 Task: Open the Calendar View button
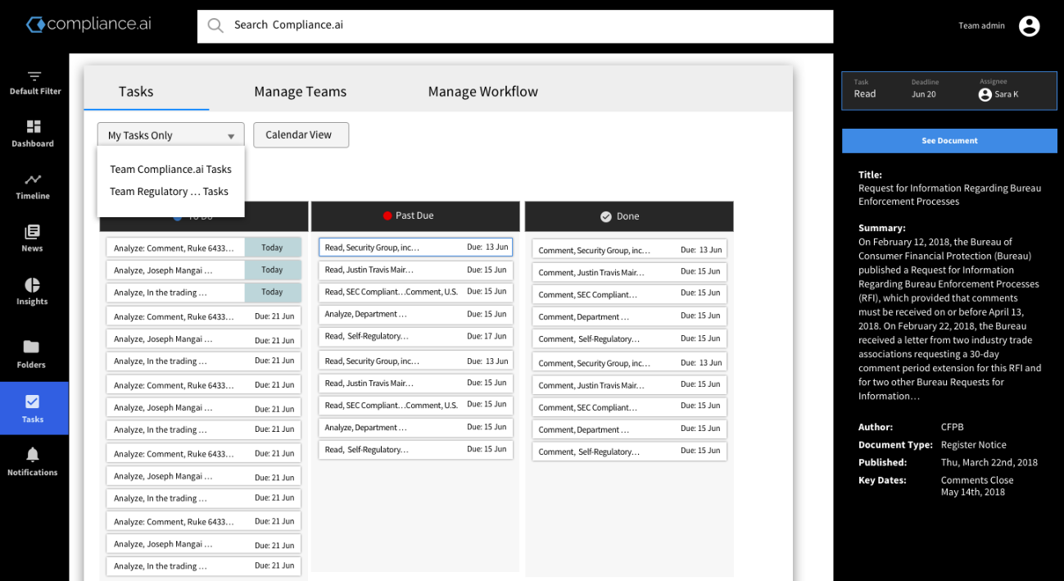[x=301, y=135]
